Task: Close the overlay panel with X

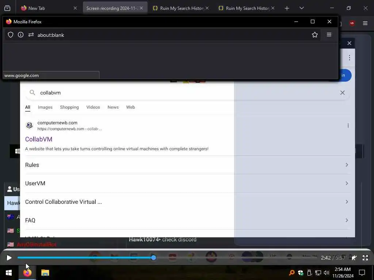Action: click(349, 43)
